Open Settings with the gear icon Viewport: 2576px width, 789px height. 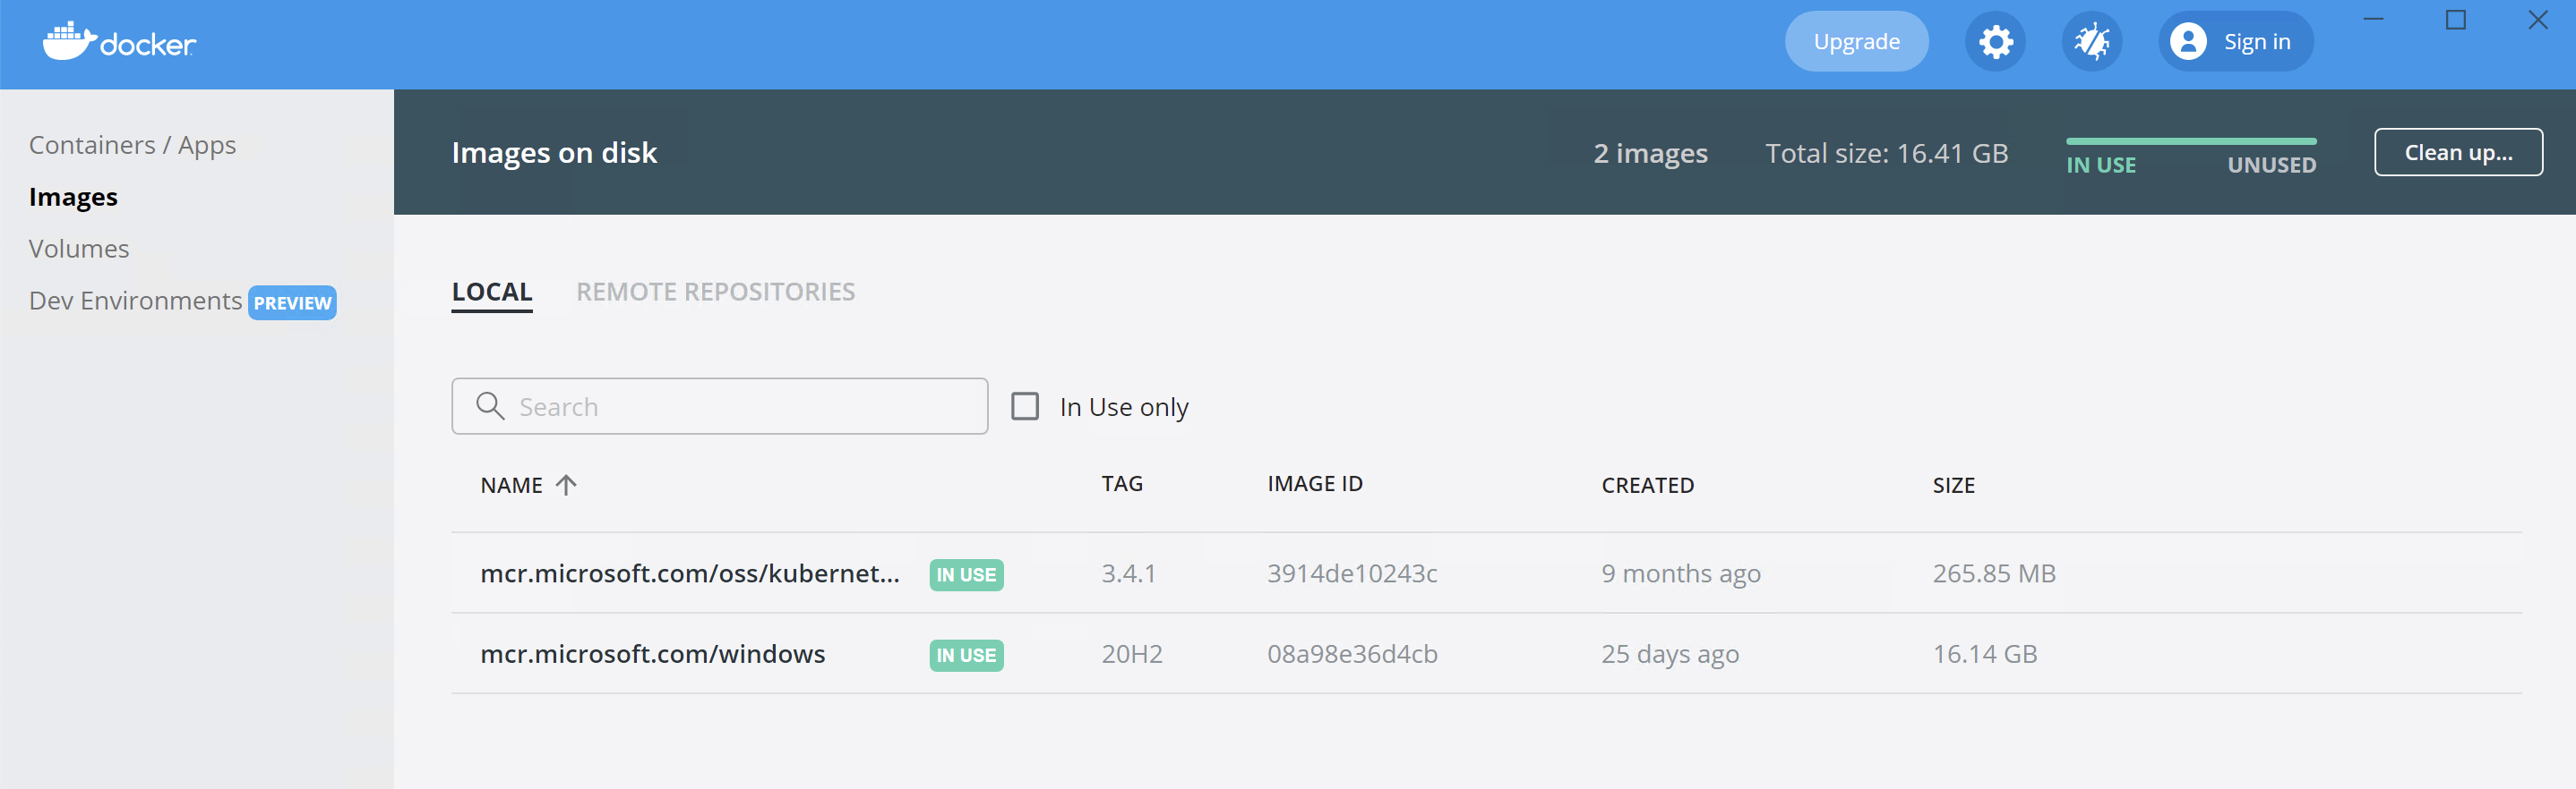[1994, 42]
